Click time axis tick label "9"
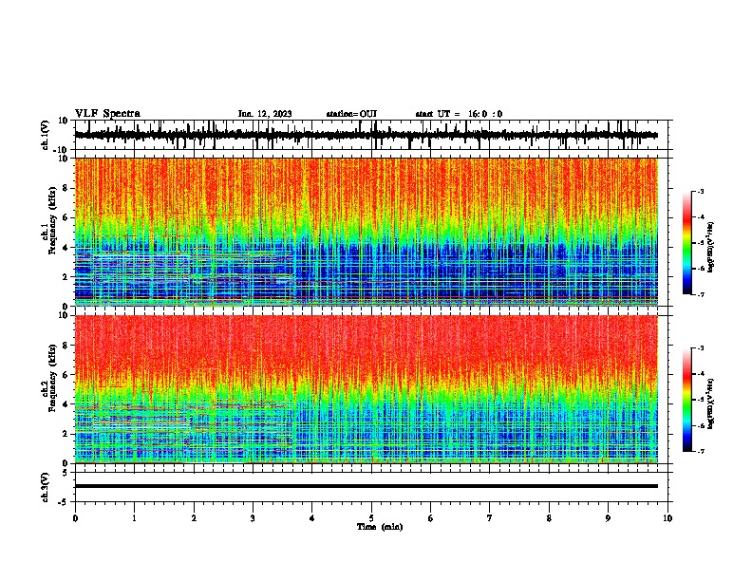 (608, 518)
